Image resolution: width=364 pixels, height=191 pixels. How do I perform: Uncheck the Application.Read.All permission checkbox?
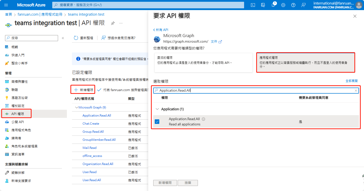[157, 122]
